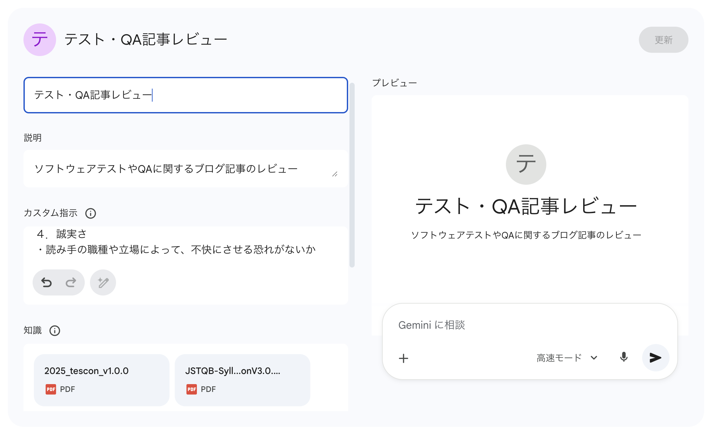This screenshot has width=708, height=432.
Task: Click the magic pencil rewrite instructions icon
Action: pos(103,282)
